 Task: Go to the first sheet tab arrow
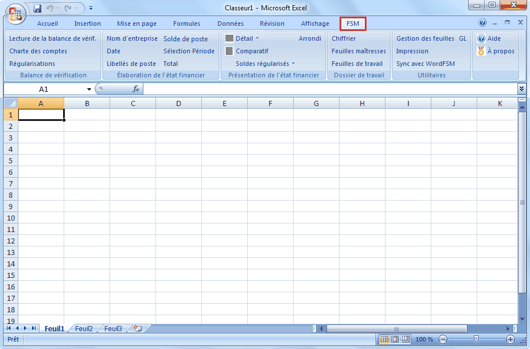click(x=9, y=328)
